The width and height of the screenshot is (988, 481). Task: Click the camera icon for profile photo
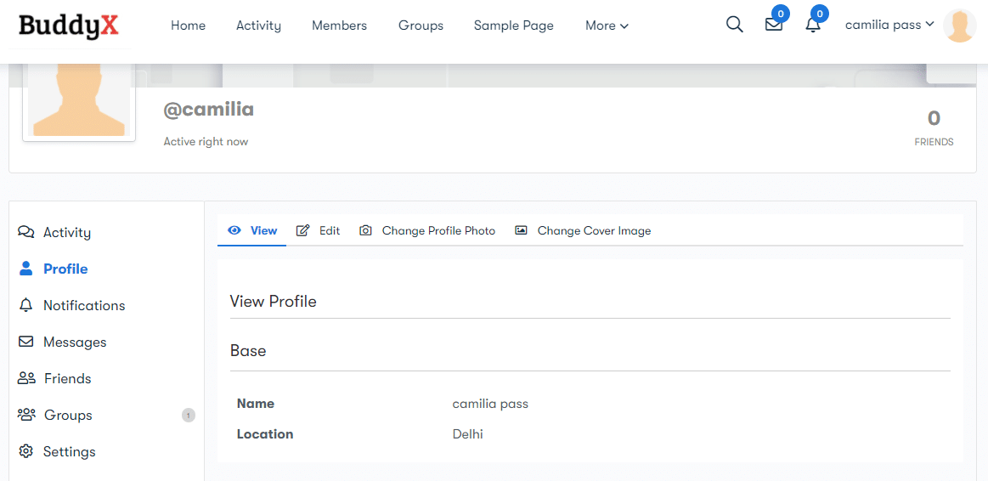(x=365, y=231)
